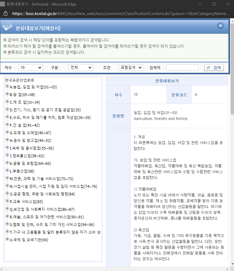Expand plus icon for U.국제 및 외국기관
Viewport: 234px width, 271px height.
(7, 239)
